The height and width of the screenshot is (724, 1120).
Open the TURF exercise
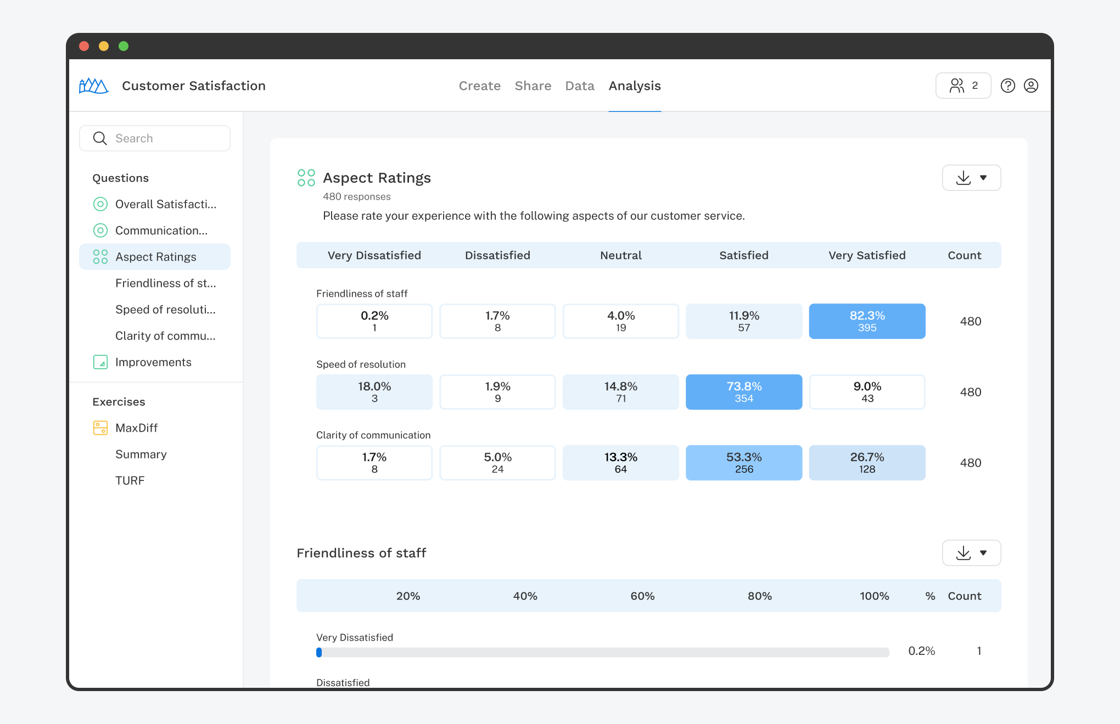(130, 480)
